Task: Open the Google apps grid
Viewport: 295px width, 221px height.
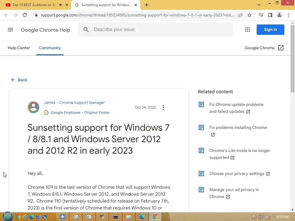Action: click(x=247, y=30)
